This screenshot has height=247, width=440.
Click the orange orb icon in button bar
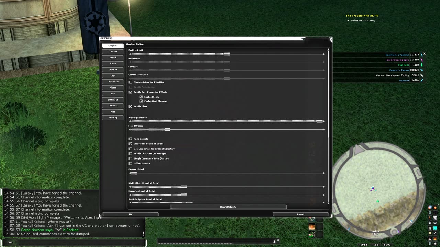click(435, 208)
